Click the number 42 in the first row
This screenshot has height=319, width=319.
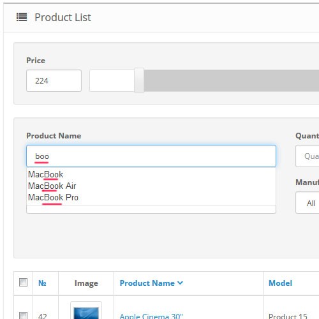(43, 316)
